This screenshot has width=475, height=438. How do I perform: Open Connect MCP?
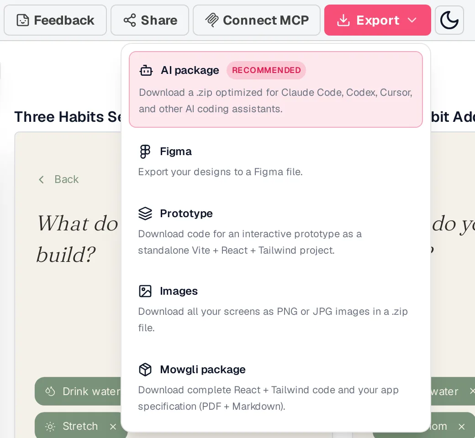pos(257,20)
